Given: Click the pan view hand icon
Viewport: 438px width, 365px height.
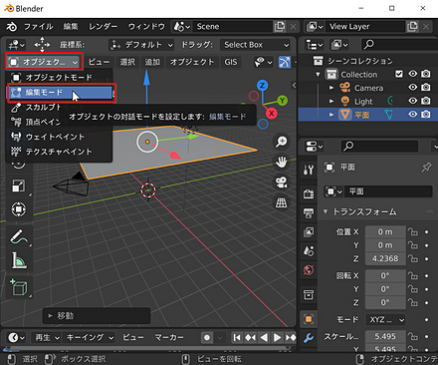Looking at the screenshot, I should [x=282, y=163].
